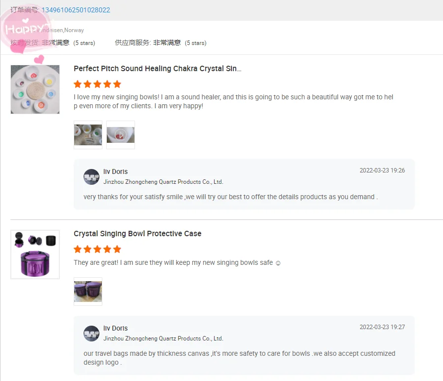Screen dimensions: 443x381
Task: Click liv Doris name in the second reply
Action: pos(115,328)
